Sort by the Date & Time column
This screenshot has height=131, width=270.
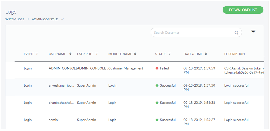206,54
